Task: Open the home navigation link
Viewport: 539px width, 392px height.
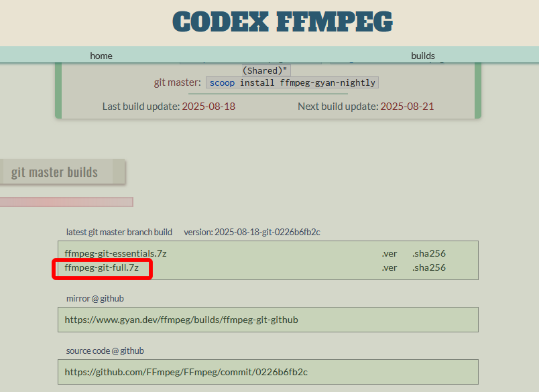Action: pos(101,56)
